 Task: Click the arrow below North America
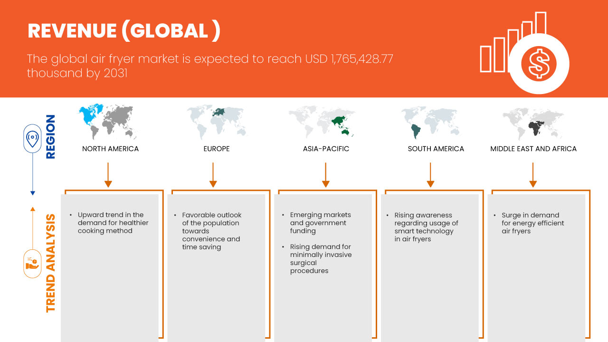pyautogui.click(x=108, y=175)
